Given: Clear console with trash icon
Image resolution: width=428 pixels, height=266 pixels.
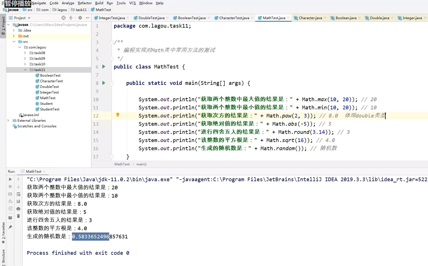Looking at the screenshot, I should click(18, 216).
